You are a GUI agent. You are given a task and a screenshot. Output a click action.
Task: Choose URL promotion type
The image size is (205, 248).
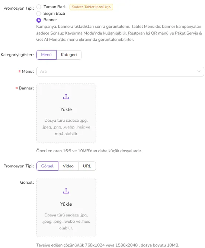[87, 166]
